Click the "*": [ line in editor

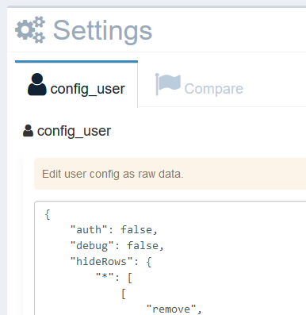114,278
